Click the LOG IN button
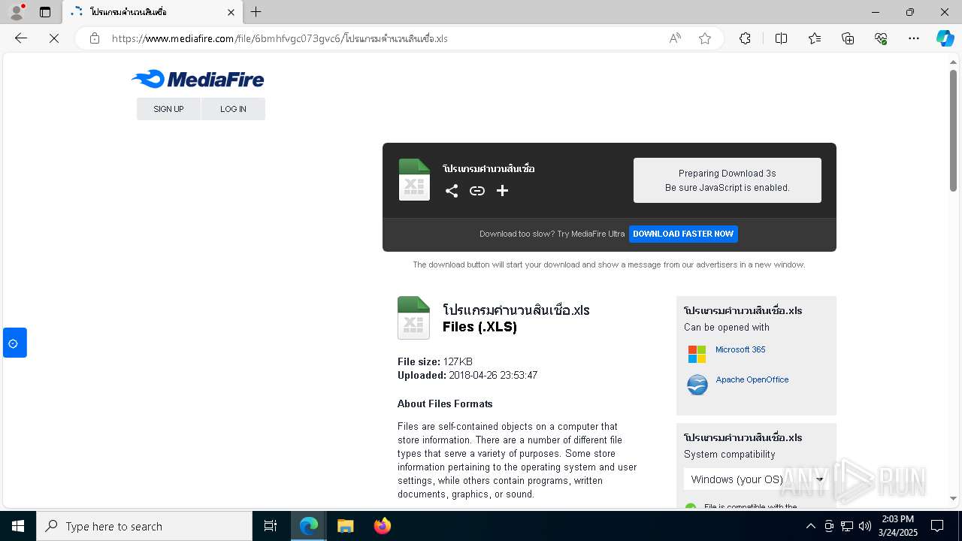The height and width of the screenshot is (541, 962). point(233,109)
